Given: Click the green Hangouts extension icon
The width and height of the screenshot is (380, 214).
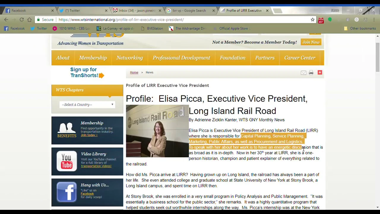Looking at the screenshot, I should [x=330, y=20].
